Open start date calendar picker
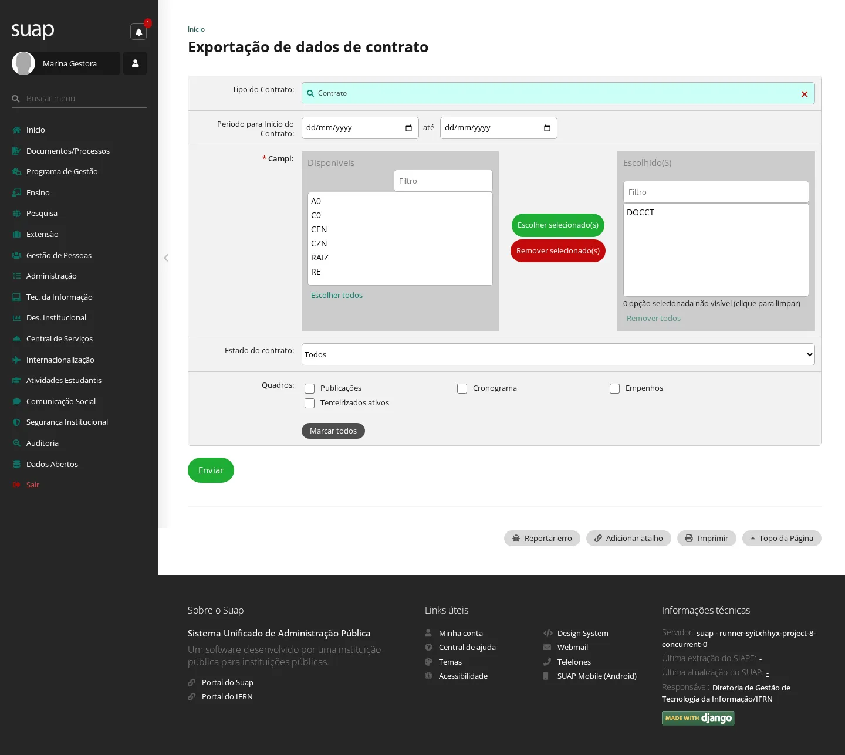Screen dimensions: 845x755 coord(409,128)
